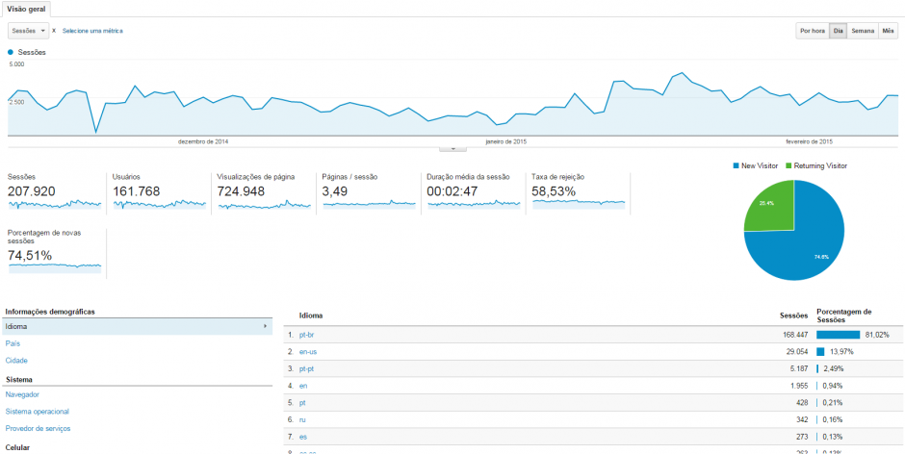
Task: Click the pt language row link
Action: [302, 402]
